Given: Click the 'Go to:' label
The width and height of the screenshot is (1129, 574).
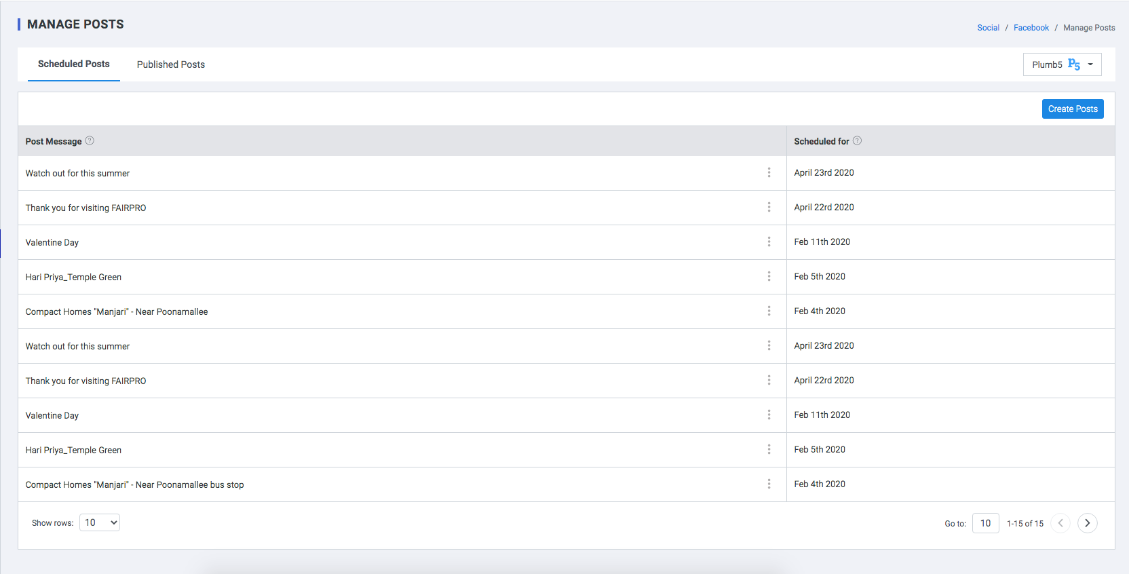Looking at the screenshot, I should pos(955,524).
